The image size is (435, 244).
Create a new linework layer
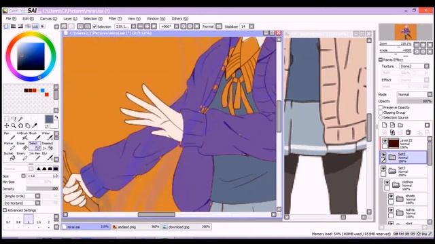392,125
